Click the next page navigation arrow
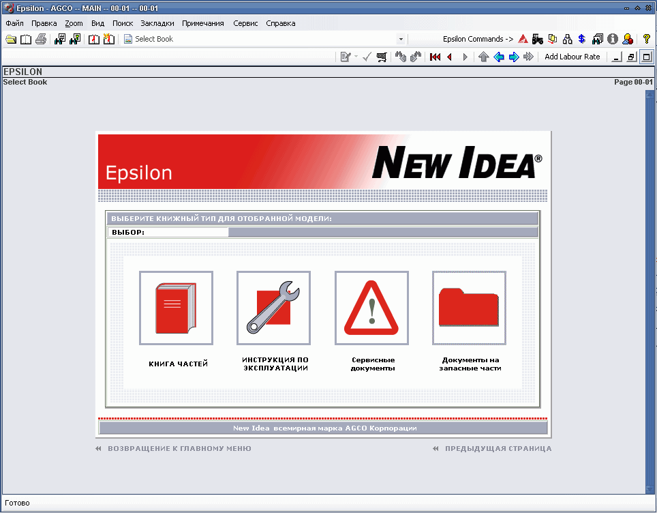This screenshot has height=513, width=657. [465, 57]
